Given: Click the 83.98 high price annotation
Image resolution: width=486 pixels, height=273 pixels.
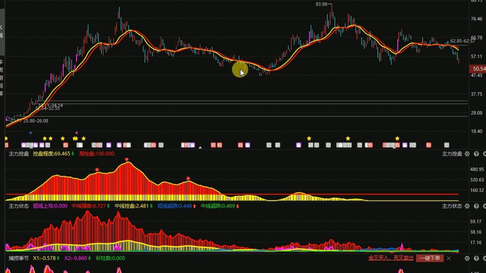Looking at the screenshot, I should pos(321,4).
